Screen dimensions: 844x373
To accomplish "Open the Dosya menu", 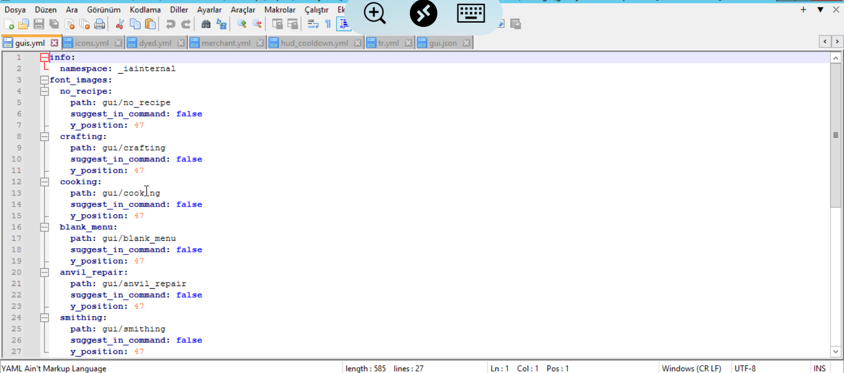I will [x=15, y=9].
